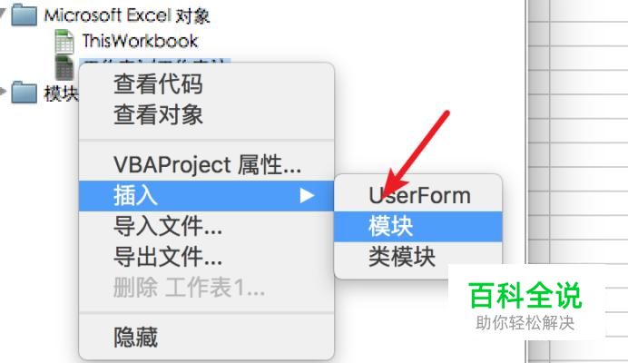628x363 pixels.
Task: Select Microsoft Excel 对象 tree label
Action: click(126, 15)
